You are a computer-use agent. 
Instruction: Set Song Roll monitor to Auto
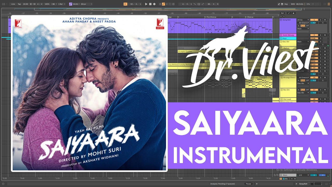(303, 26)
